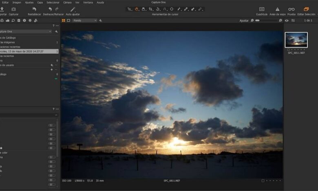The image size is (318, 191).
Task: Open the browser sort order options
Action: [x=293, y=20]
